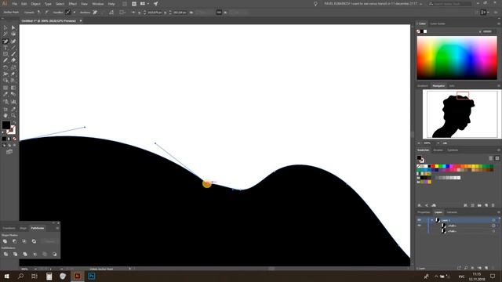This screenshot has height=282, width=502.
Task: Click Navigator zoom out button
Action: (419, 143)
